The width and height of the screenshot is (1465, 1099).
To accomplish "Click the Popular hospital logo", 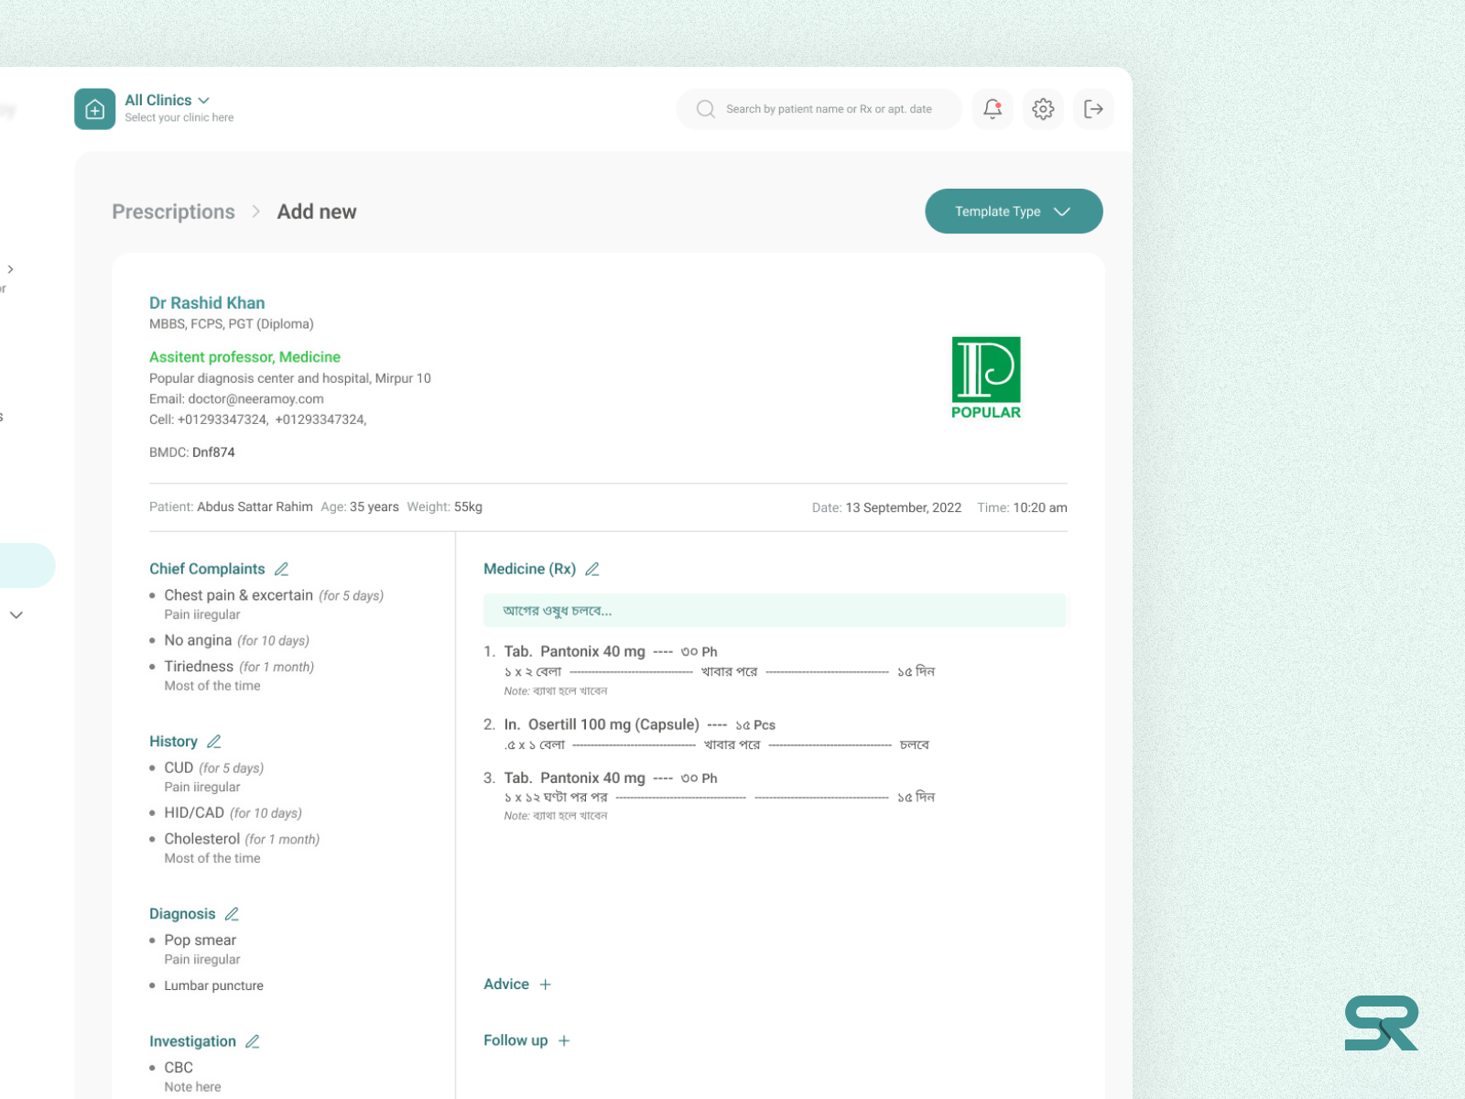I will click(x=985, y=375).
